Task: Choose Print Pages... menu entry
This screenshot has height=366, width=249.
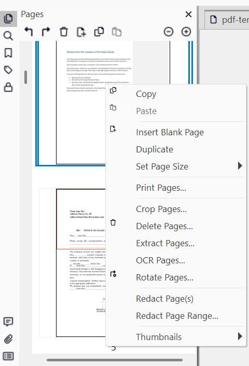Action: [x=176, y=188]
